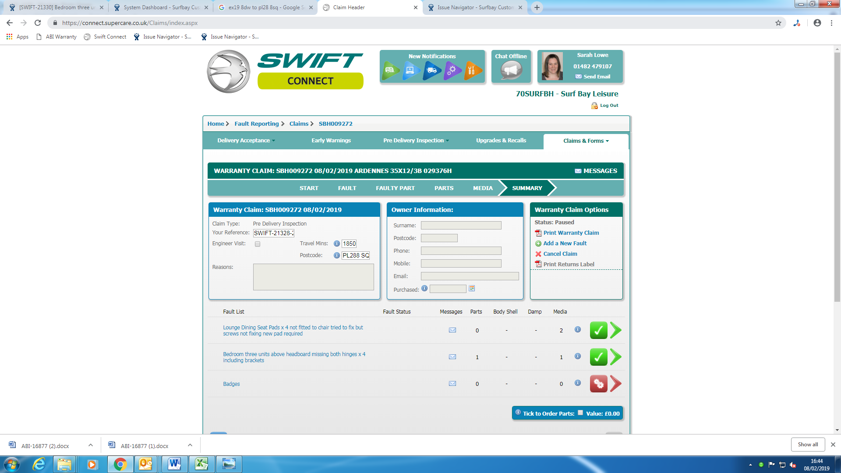Image resolution: width=841 pixels, height=473 pixels.
Task: Open the Chat Offline megaphone icon
Action: tap(511, 70)
